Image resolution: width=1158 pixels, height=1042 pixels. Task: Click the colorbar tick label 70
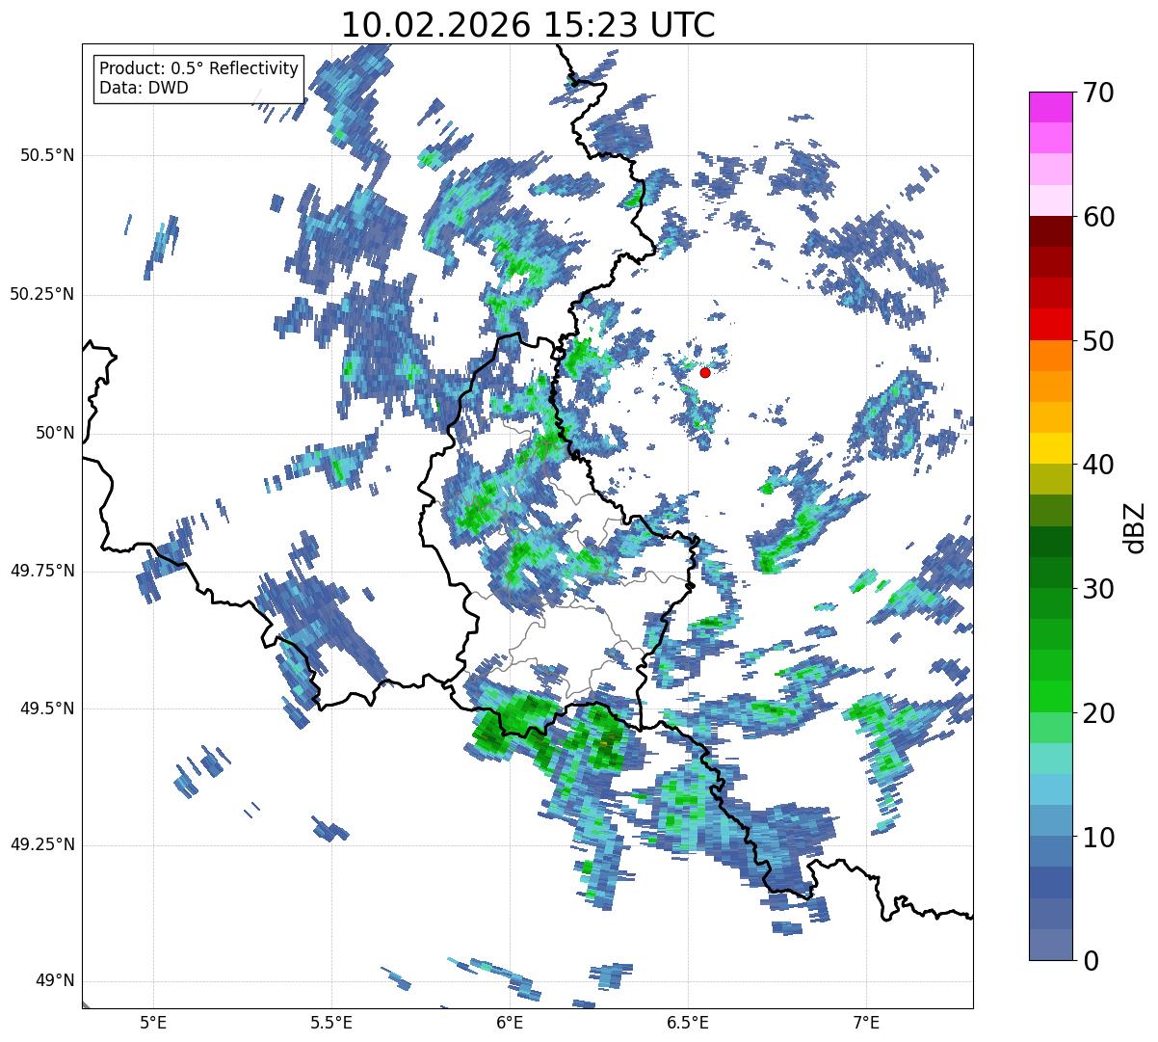[1098, 93]
